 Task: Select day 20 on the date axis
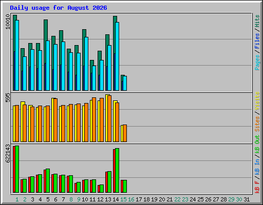(x=162, y=199)
